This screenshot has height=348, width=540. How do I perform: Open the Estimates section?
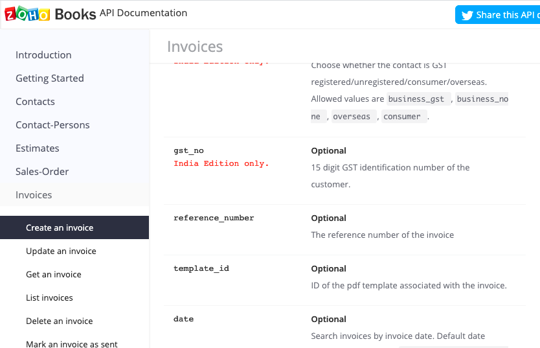pyautogui.click(x=38, y=148)
